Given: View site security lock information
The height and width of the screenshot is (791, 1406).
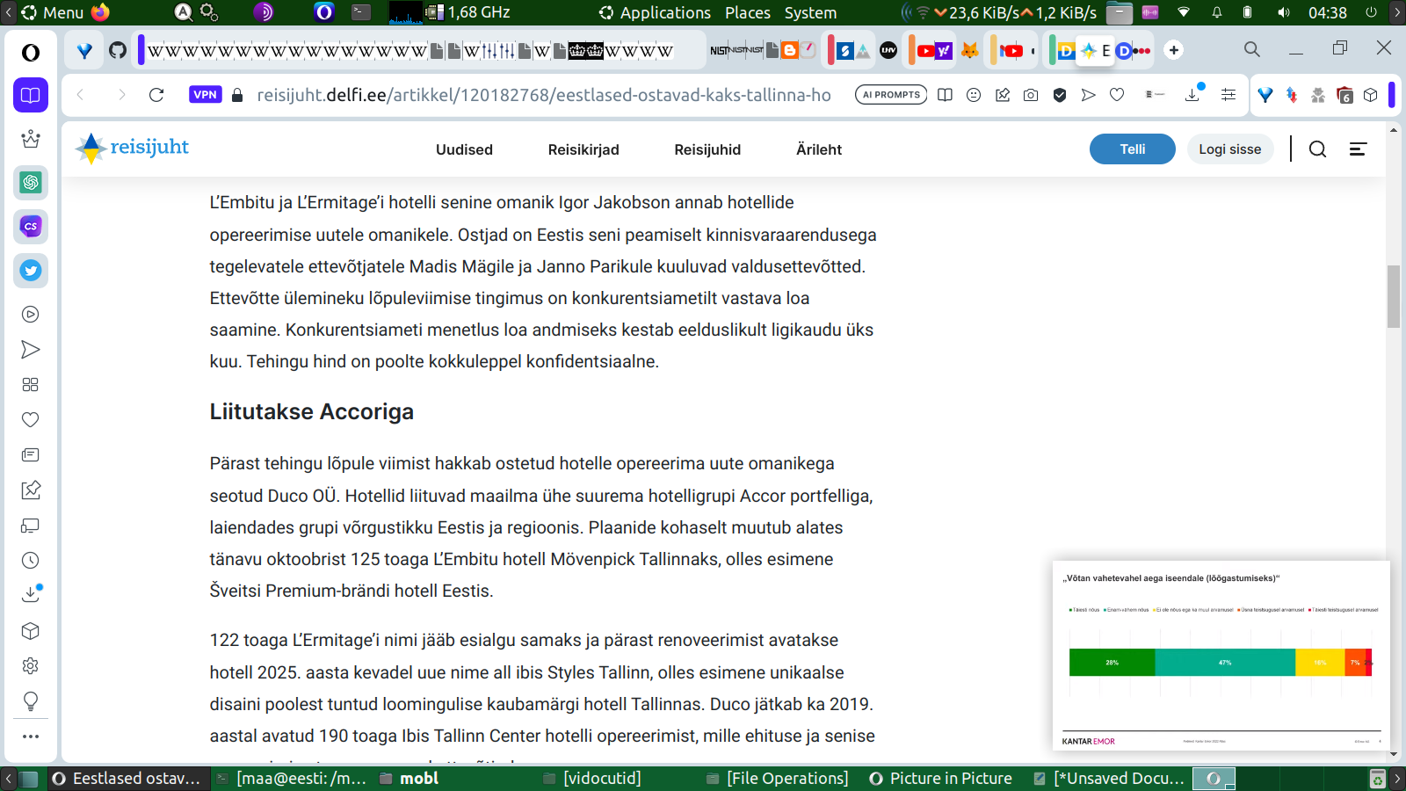Looking at the screenshot, I should pos(237,95).
